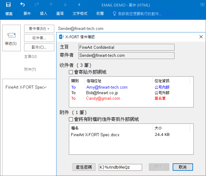
Task: Click the 大小 column header
Action: (171, 128)
